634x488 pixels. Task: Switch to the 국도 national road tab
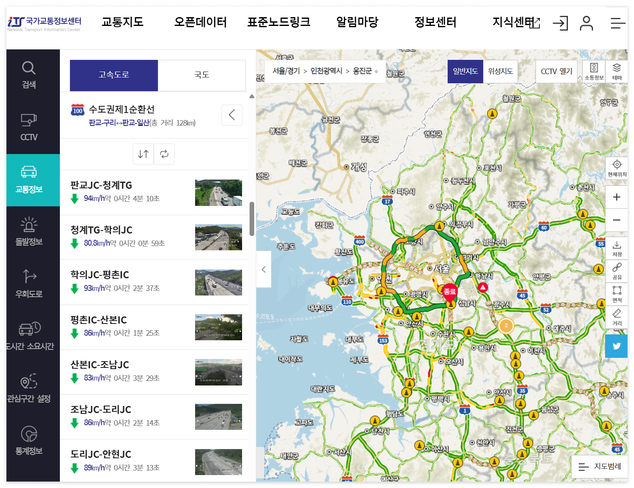pos(202,75)
